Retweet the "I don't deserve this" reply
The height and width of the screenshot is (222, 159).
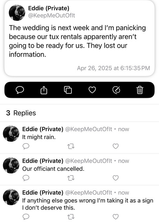pyautogui.click(x=71, y=216)
